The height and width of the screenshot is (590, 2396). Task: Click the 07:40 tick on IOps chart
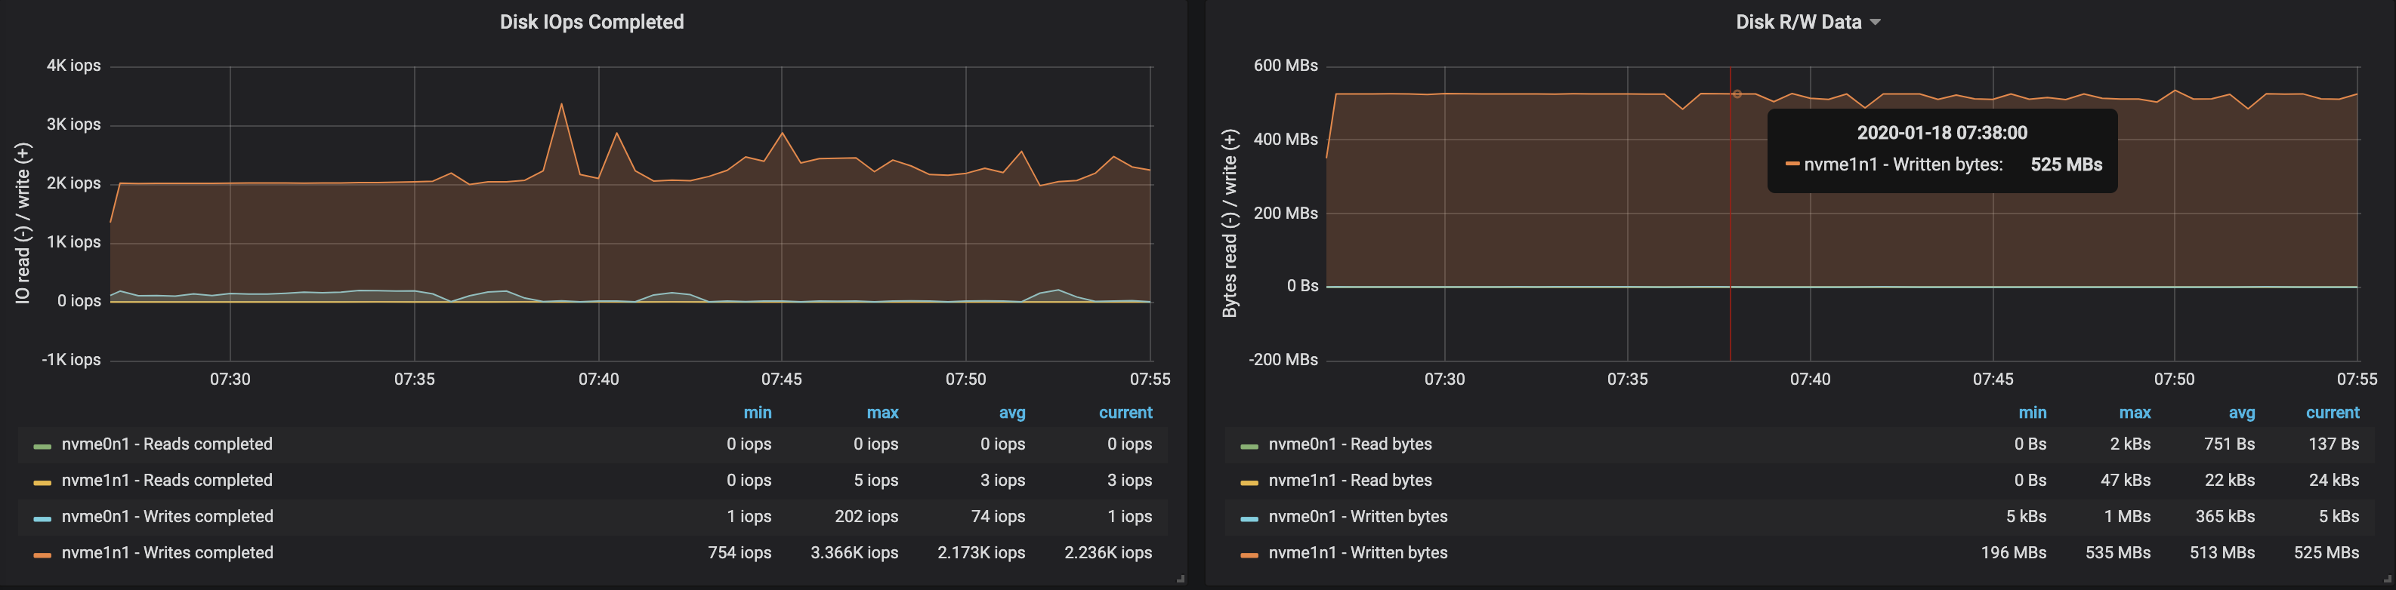[x=598, y=379]
